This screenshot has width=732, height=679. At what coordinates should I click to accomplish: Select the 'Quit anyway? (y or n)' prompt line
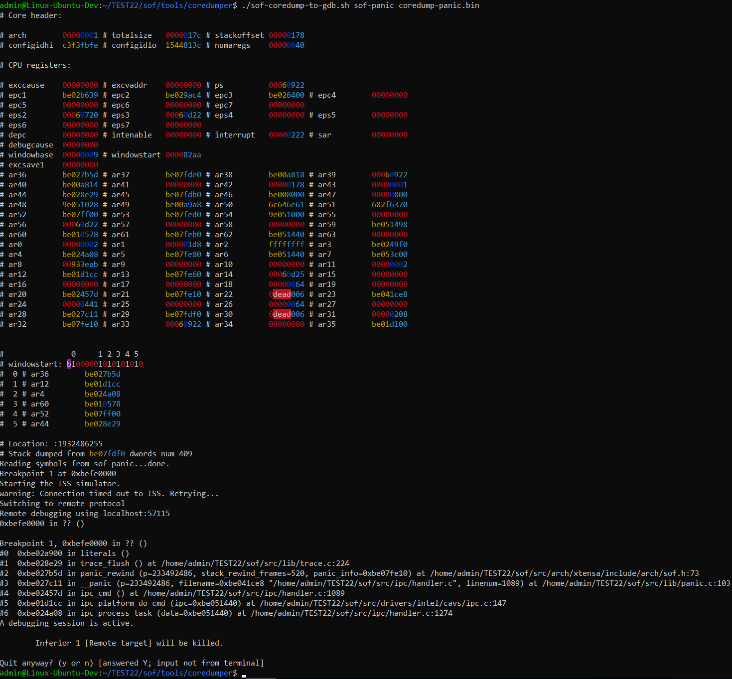[132, 663]
